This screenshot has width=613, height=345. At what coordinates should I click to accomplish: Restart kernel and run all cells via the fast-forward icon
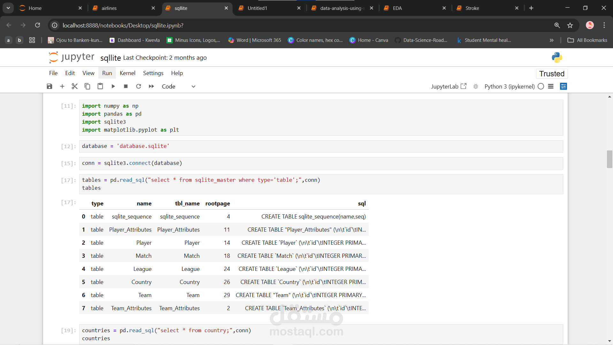[x=151, y=86]
